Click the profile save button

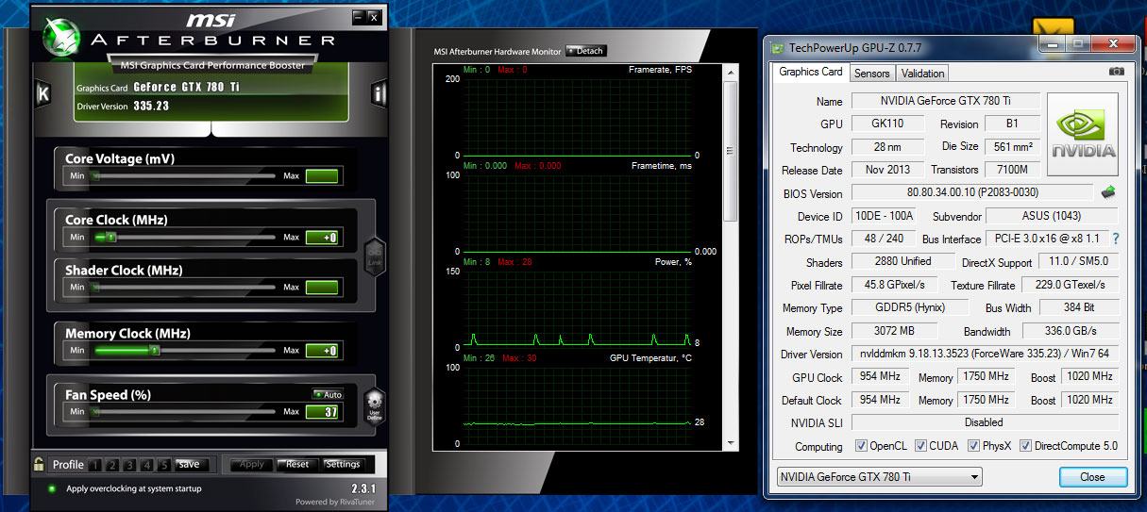189,465
